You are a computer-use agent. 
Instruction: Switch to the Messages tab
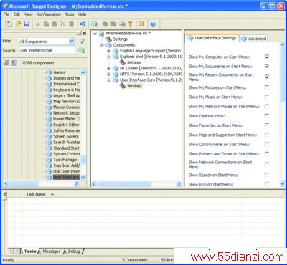pyautogui.click(x=52, y=251)
